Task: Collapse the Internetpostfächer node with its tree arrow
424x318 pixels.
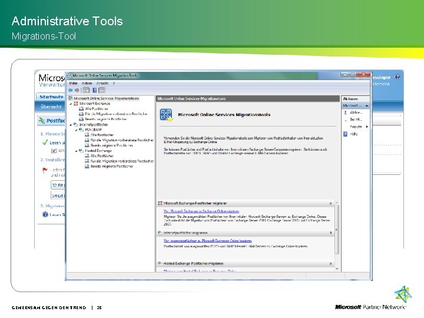Action: 71,125
